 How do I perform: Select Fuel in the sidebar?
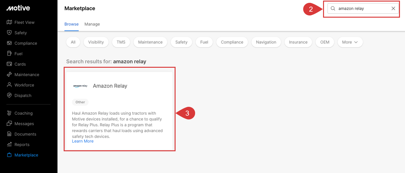click(x=18, y=54)
